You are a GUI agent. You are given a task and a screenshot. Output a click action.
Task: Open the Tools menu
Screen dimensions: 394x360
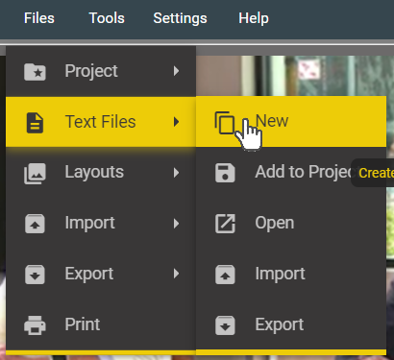(x=107, y=18)
